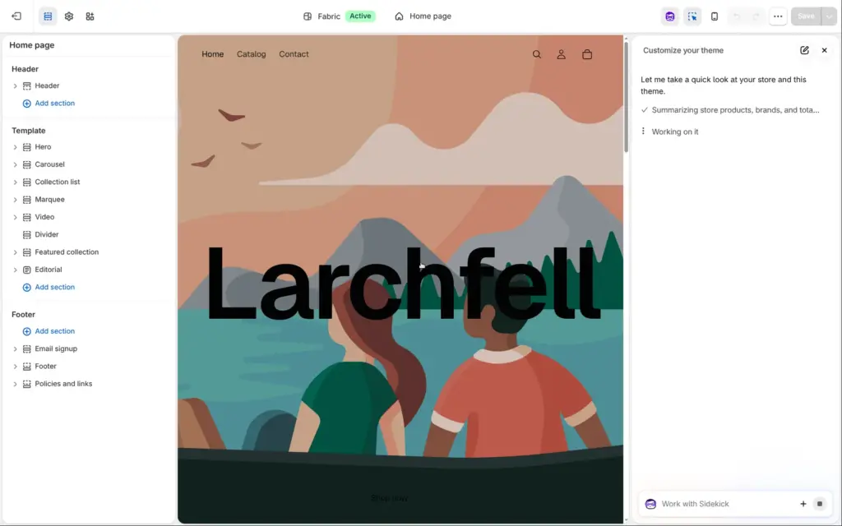The width and height of the screenshot is (842, 526).
Task: Click the Save button
Action: click(806, 16)
